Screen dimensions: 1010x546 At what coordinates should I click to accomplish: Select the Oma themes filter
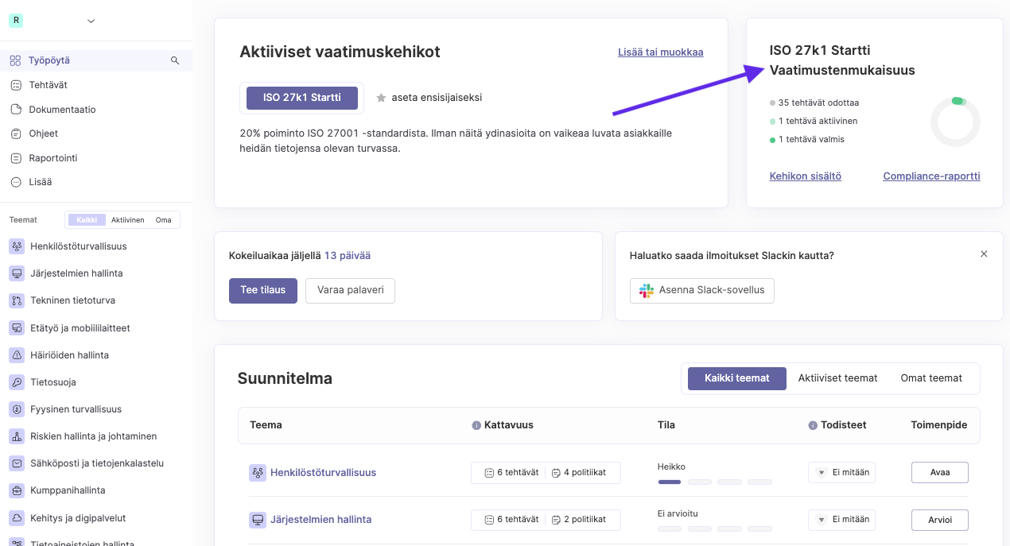[164, 220]
